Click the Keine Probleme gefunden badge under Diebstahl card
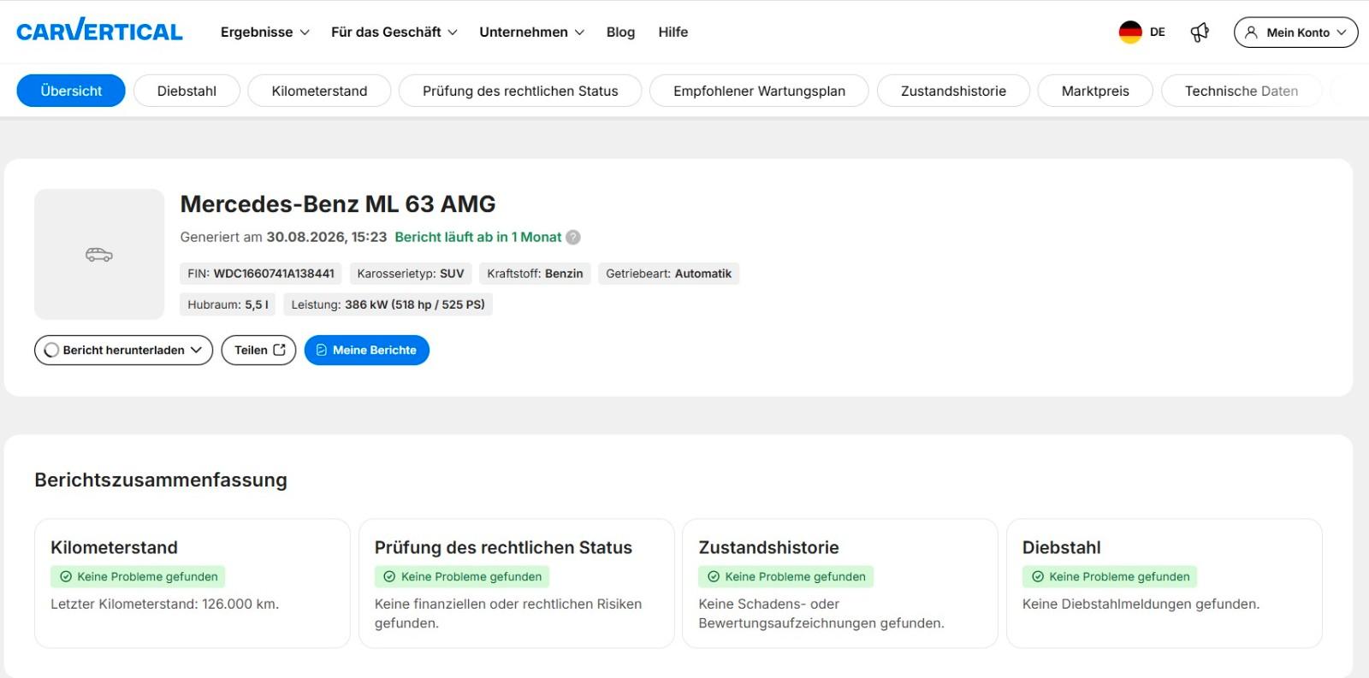Screen dimensions: 1369x678 click(1110, 577)
